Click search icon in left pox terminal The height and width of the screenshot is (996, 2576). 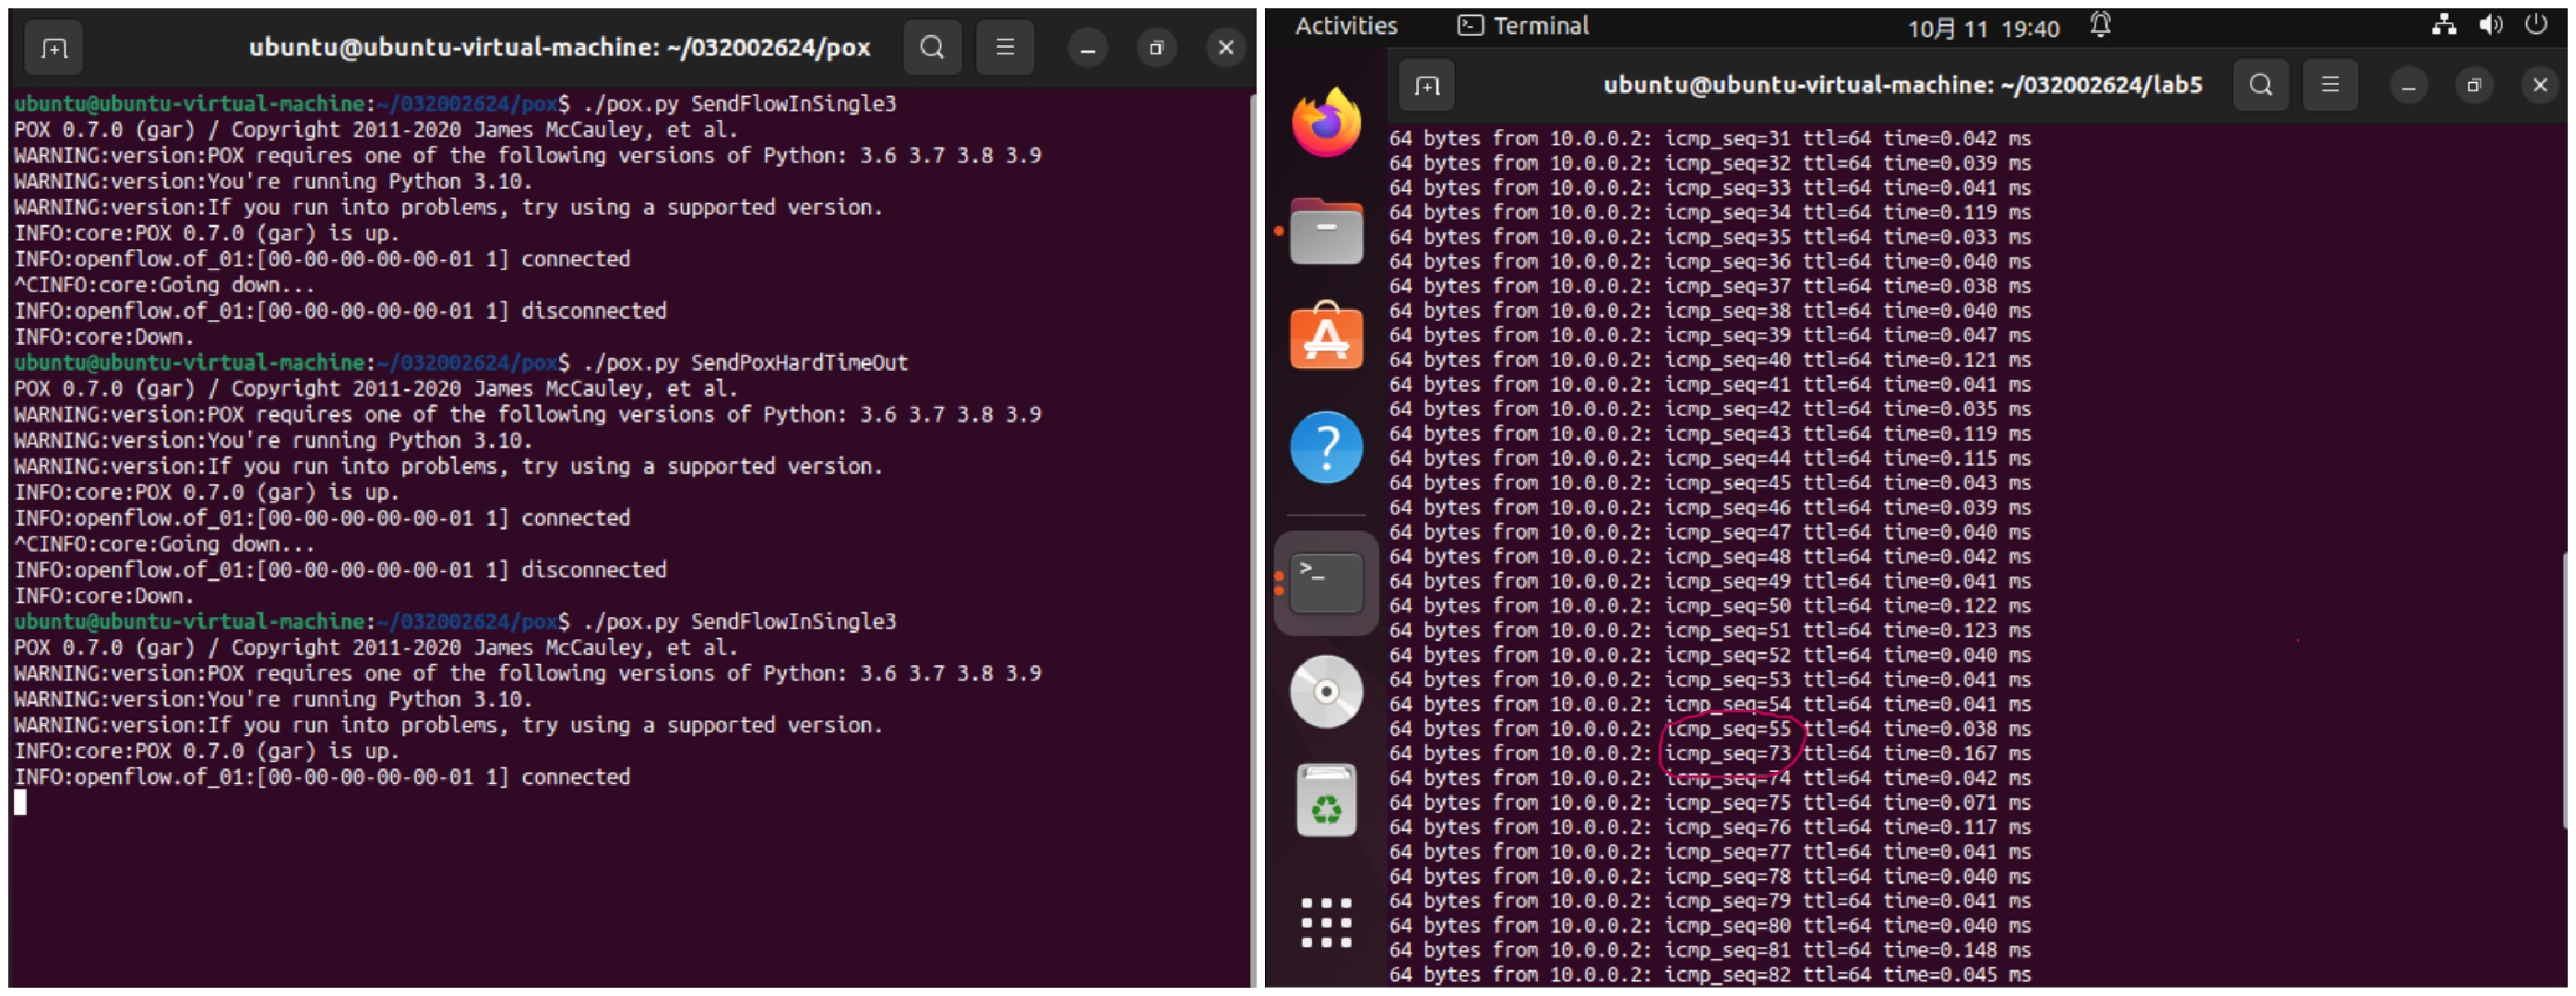pos(931,48)
